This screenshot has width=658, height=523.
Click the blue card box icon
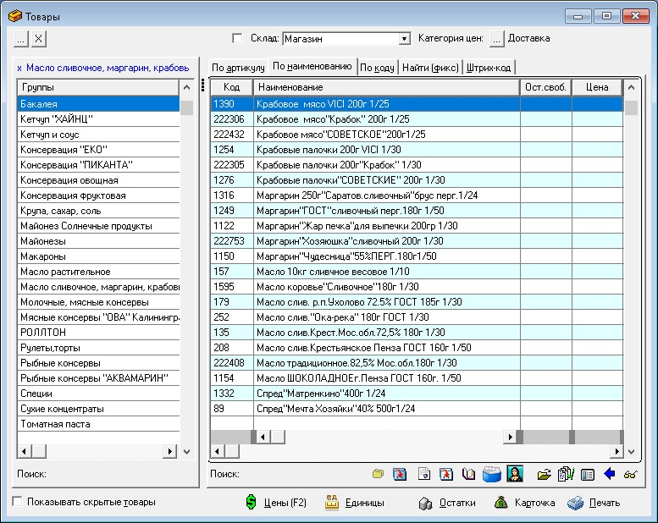click(492, 474)
